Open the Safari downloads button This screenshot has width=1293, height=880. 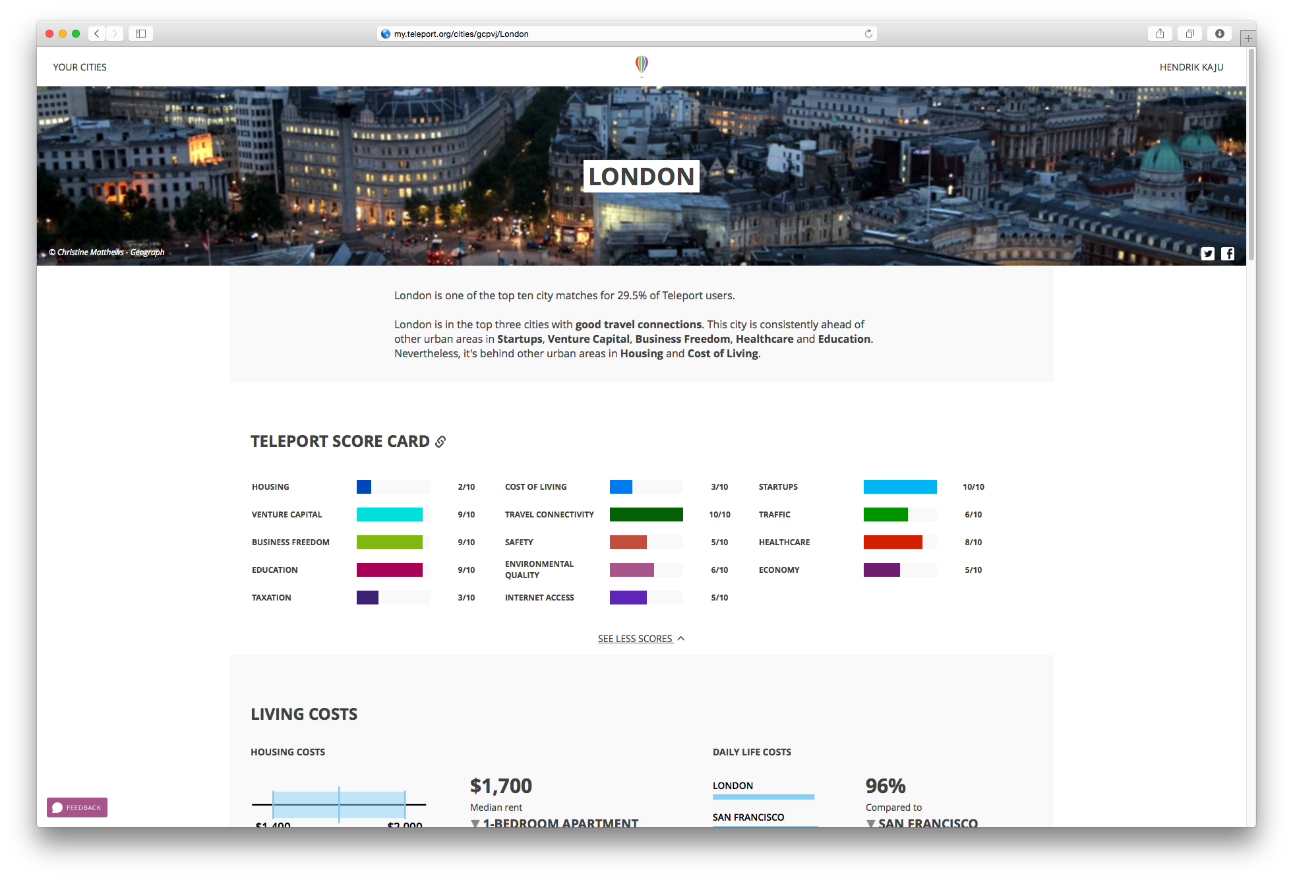tap(1219, 34)
